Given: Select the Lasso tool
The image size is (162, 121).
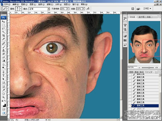Looking at the screenshot, I should coord(4,29).
